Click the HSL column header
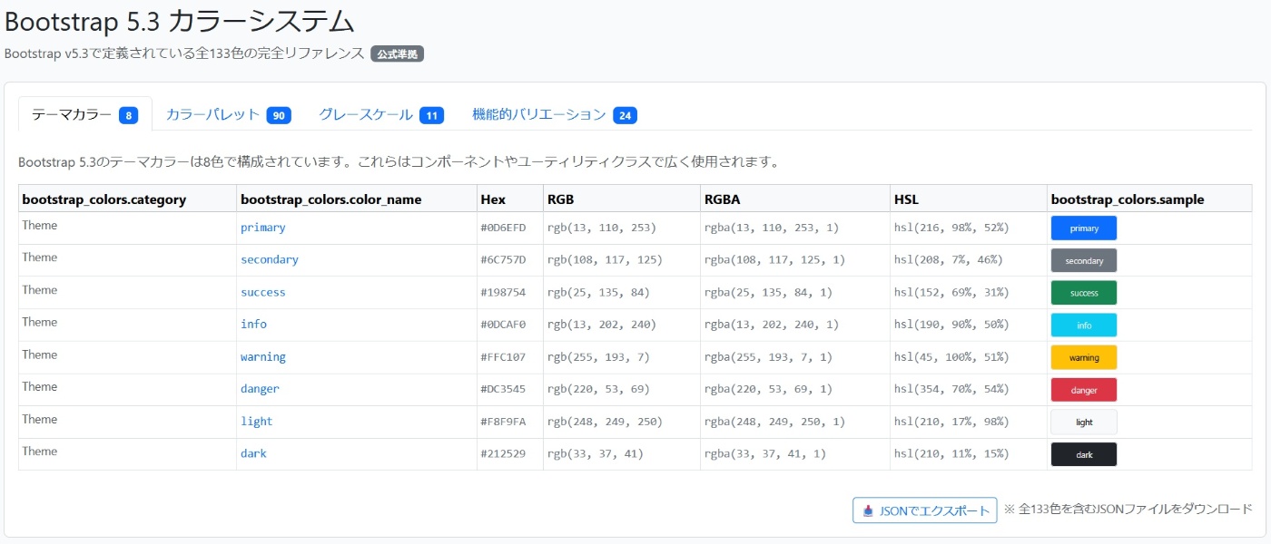The height and width of the screenshot is (544, 1271). 969,199
